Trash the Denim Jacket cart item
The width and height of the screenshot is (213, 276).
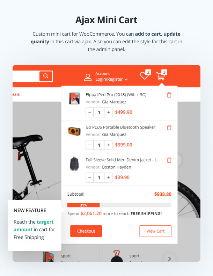click(x=169, y=160)
